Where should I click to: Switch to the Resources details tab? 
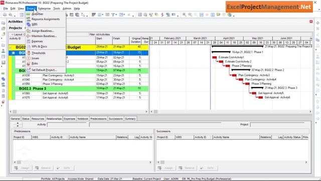tap(38, 119)
